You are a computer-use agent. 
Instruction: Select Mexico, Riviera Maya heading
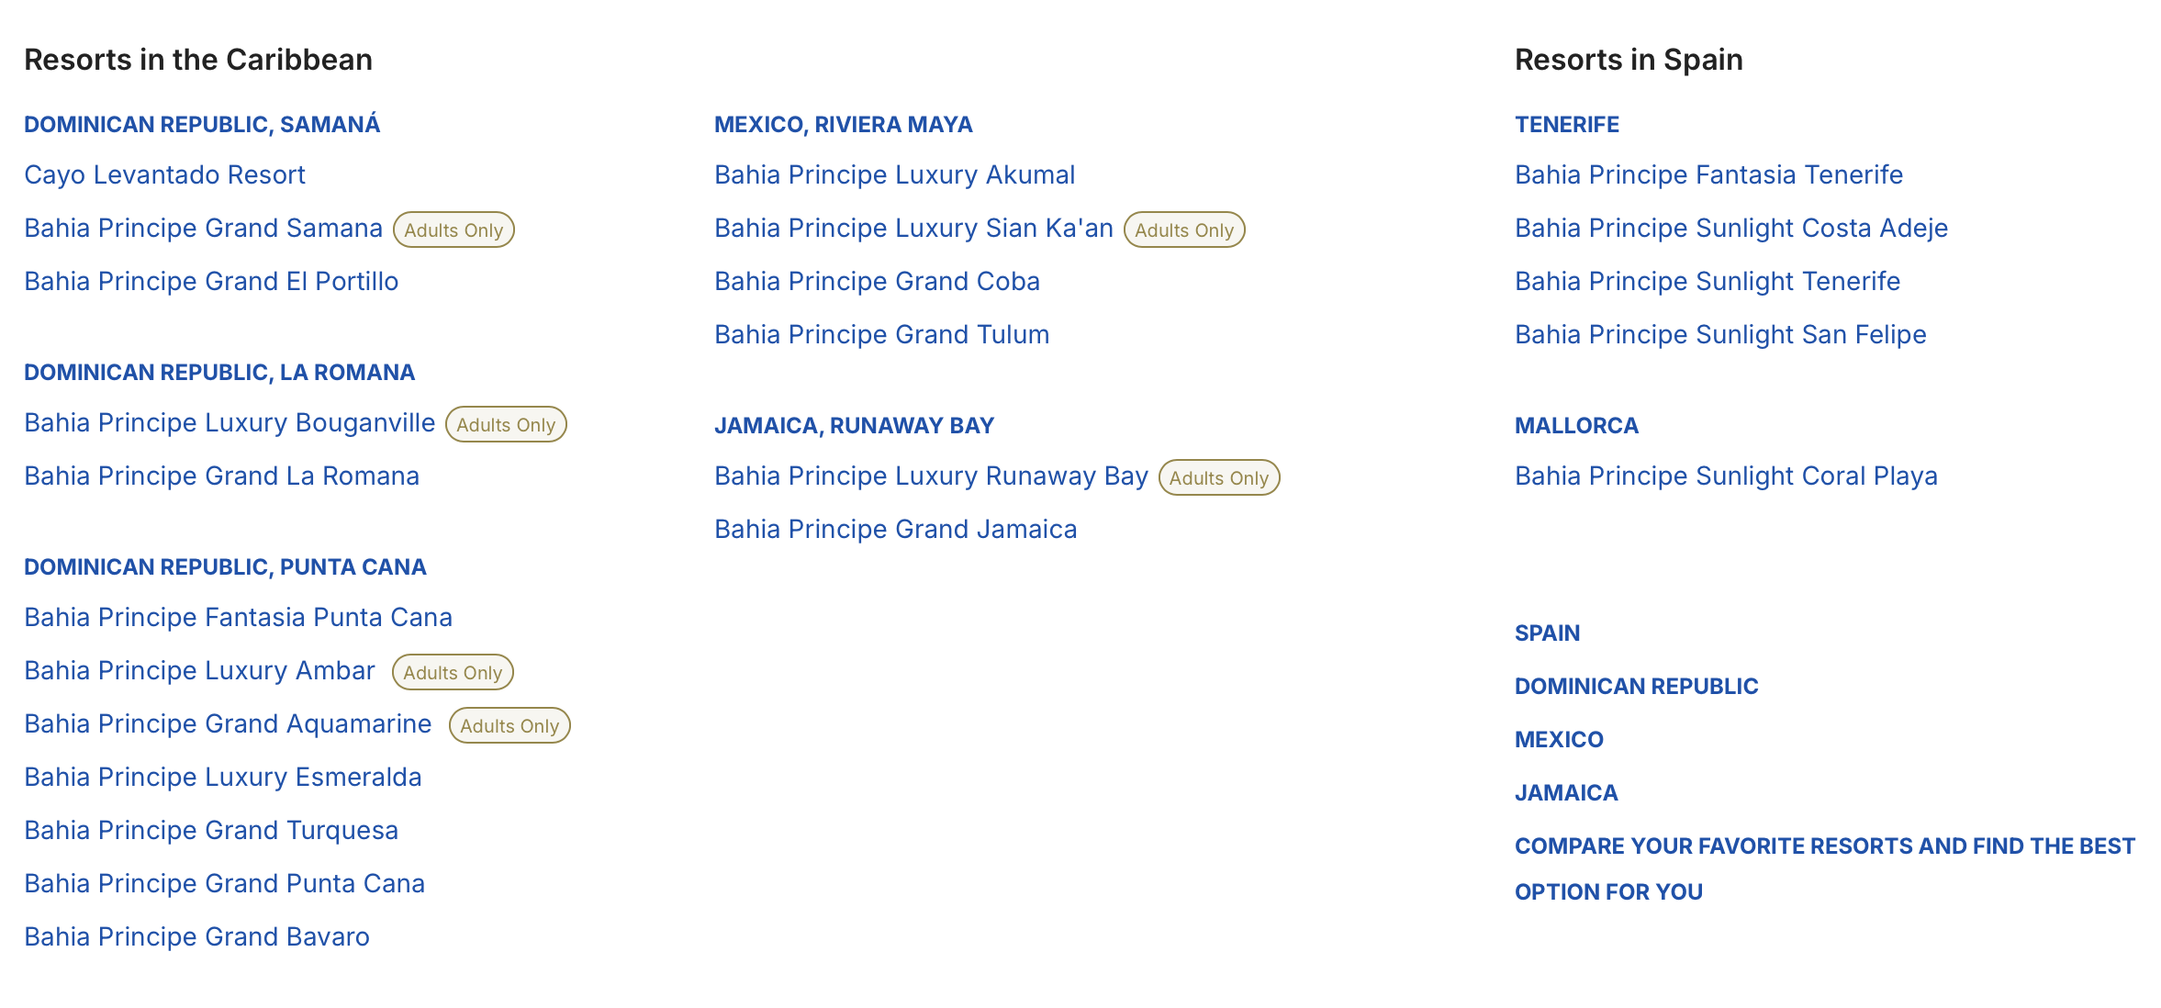click(843, 124)
